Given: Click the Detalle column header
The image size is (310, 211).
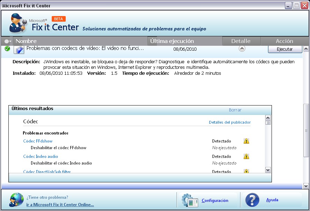Looking at the screenshot, I should pos(241,41).
